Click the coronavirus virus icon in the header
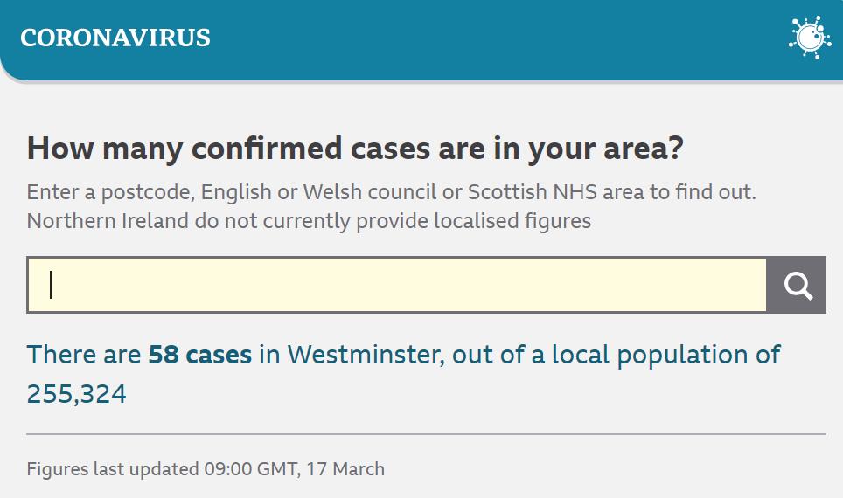The width and height of the screenshot is (843, 498). click(x=809, y=38)
